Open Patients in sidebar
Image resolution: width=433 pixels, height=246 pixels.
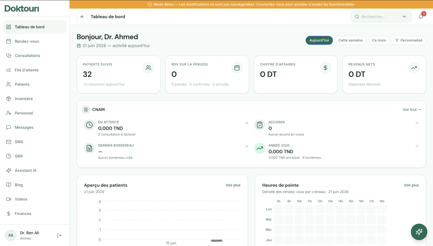tap(35, 84)
